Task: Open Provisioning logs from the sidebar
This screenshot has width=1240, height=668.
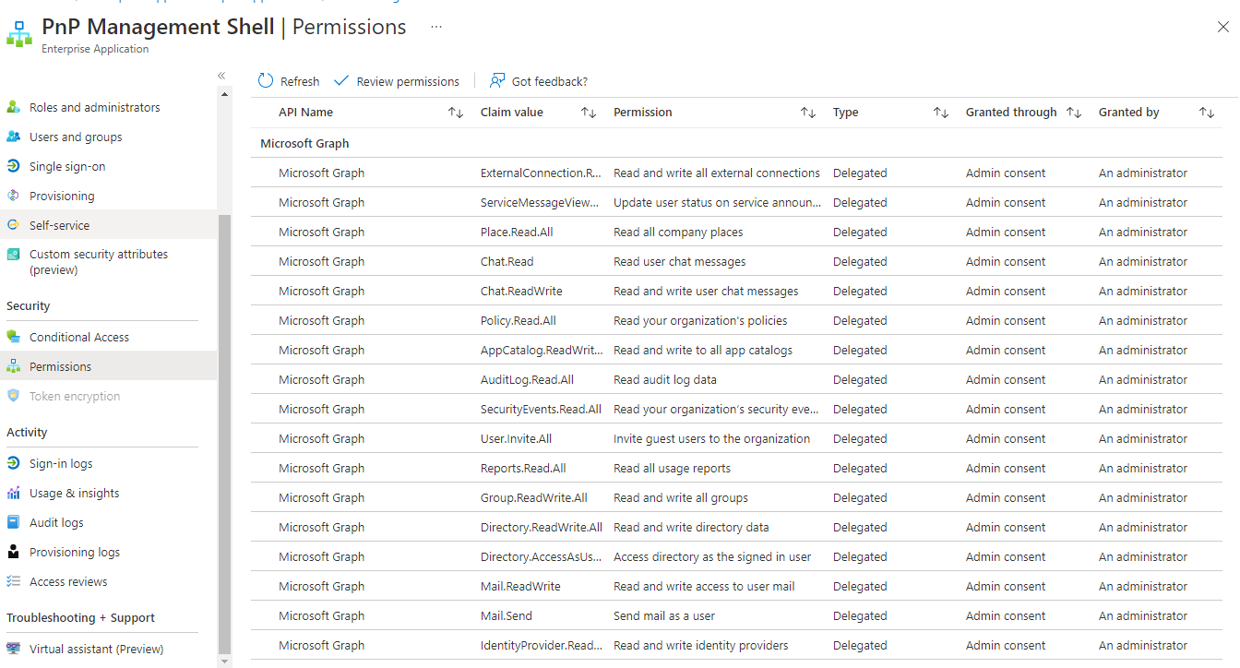Action: pyautogui.click(x=82, y=551)
